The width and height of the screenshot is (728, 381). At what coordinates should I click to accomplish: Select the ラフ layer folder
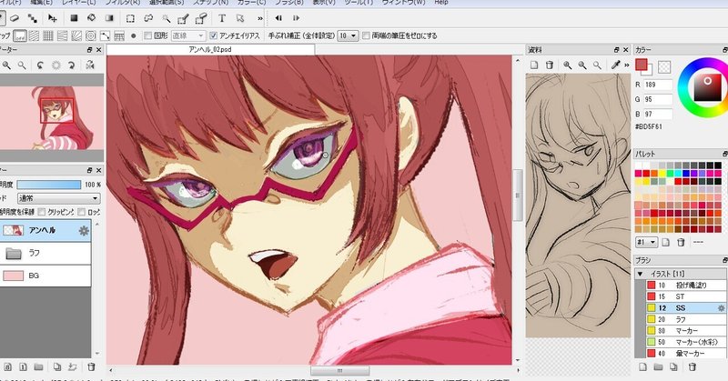[x=45, y=253]
